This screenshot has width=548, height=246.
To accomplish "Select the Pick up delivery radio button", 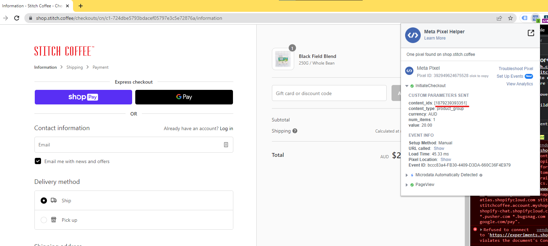I will point(44,220).
